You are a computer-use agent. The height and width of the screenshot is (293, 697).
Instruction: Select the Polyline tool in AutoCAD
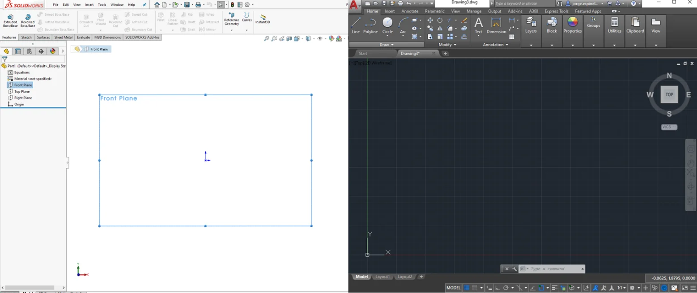coord(370,25)
